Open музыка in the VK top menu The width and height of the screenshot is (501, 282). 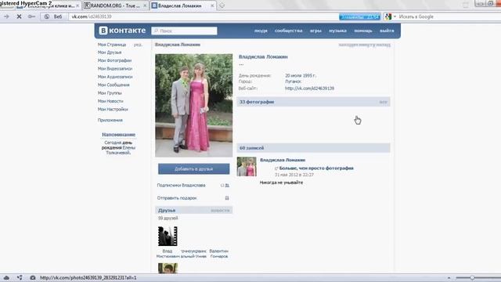(x=337, y=31)
